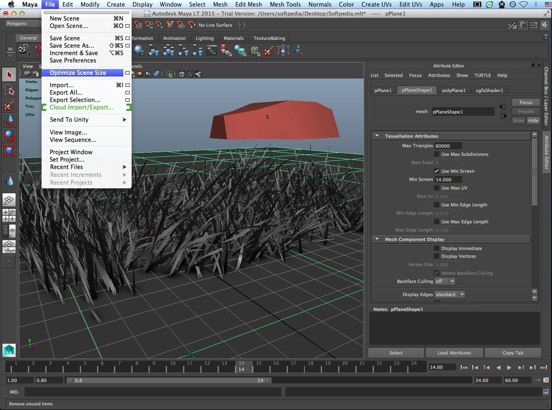Image resolution: width=552 pixels, height=410 pixels.
Task: Click the paintbrush shelf icon
Action: click(269, 51)
